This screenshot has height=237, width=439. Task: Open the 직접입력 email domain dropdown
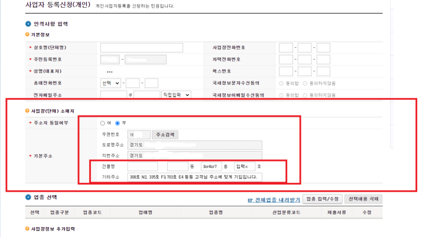(x=176, y=94)
